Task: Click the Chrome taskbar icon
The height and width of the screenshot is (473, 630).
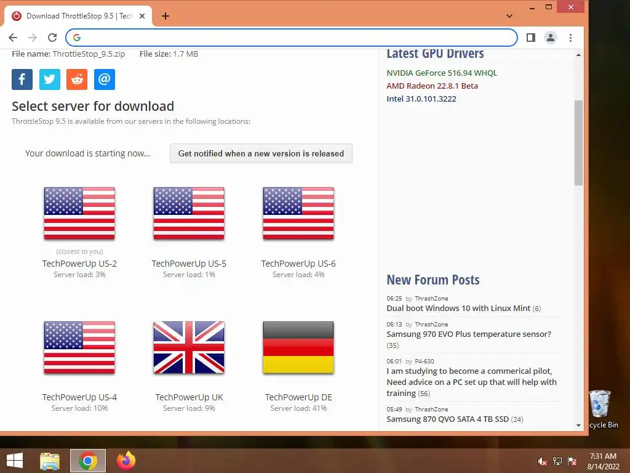Action: (x=88, y=461)
